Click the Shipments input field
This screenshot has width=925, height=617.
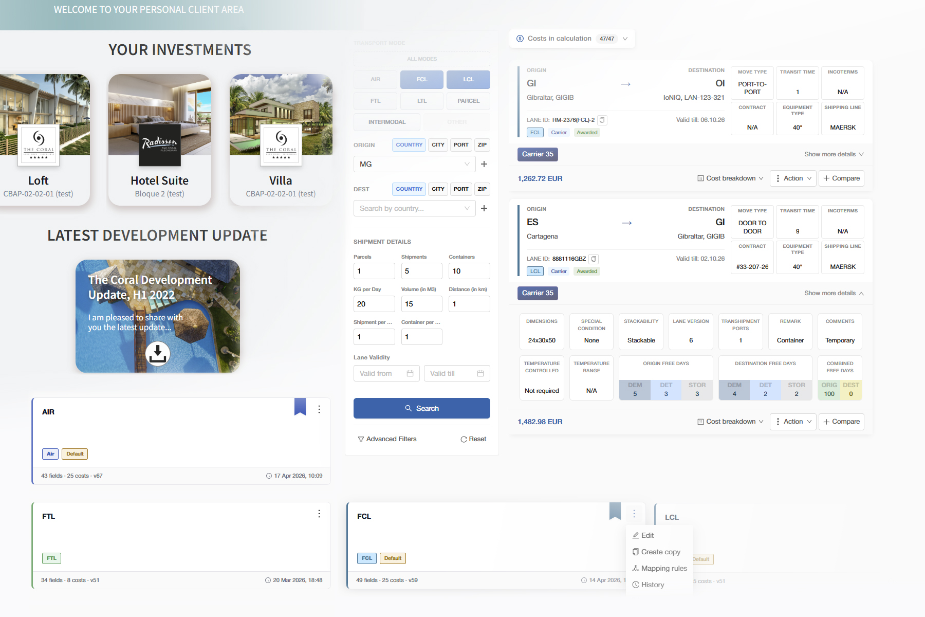[x=421, y=271]
